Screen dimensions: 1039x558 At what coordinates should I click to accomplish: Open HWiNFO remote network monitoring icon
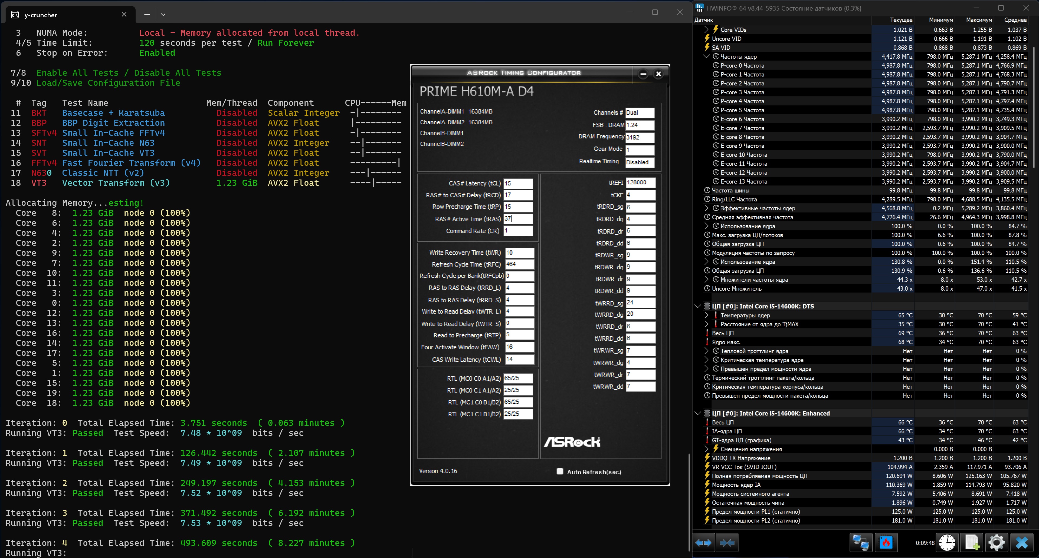pos(861,543)
